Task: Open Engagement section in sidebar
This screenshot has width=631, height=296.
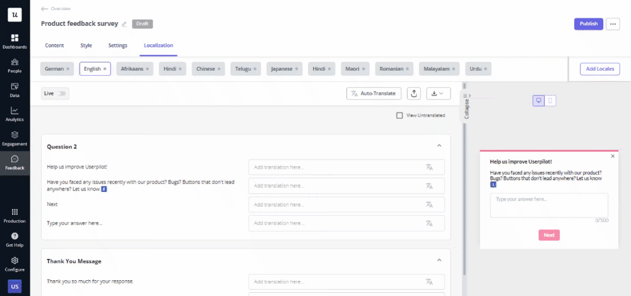Action: [x=15, y=138]
